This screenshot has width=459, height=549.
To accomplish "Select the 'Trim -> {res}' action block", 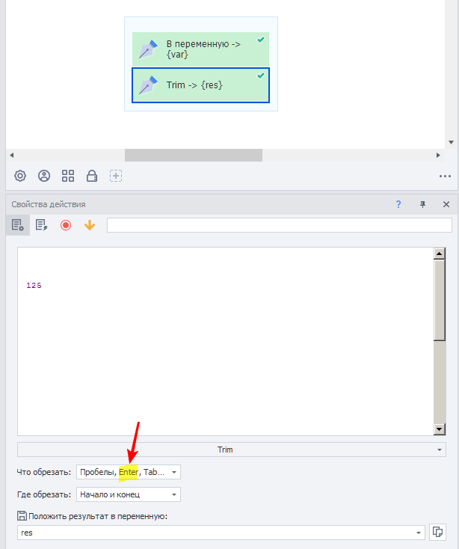I will 200,85.
